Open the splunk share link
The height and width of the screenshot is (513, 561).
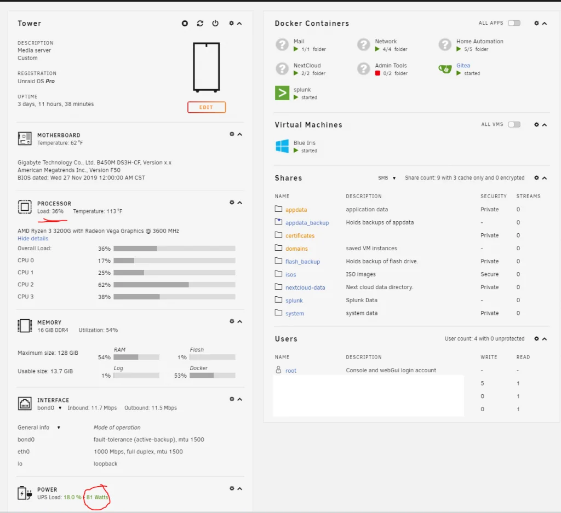294,301
